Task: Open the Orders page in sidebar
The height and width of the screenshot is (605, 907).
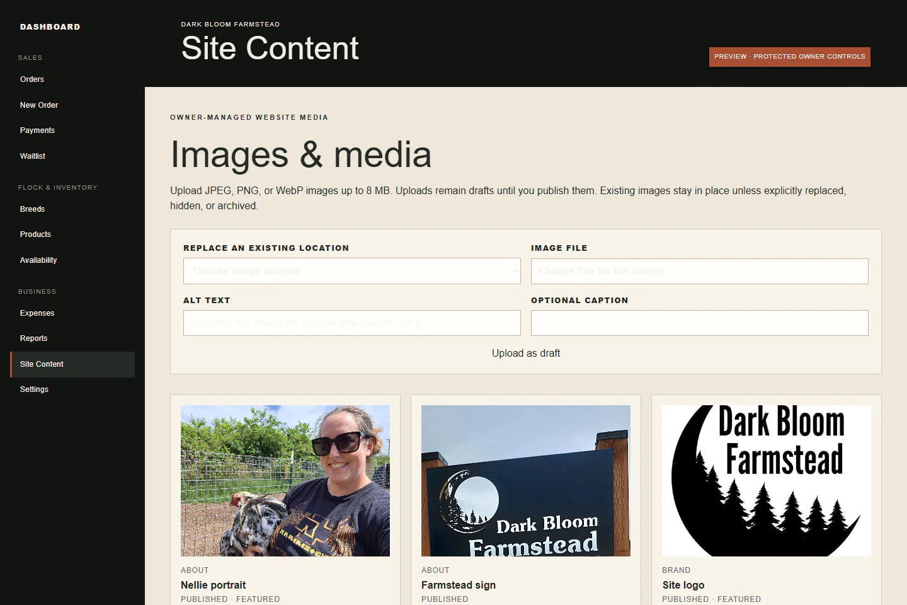Action: click(x=72, y=79)
